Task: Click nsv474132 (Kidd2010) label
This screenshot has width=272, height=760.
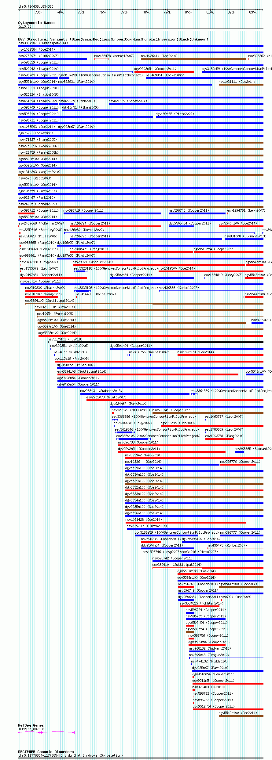Action: click(209, 661)
